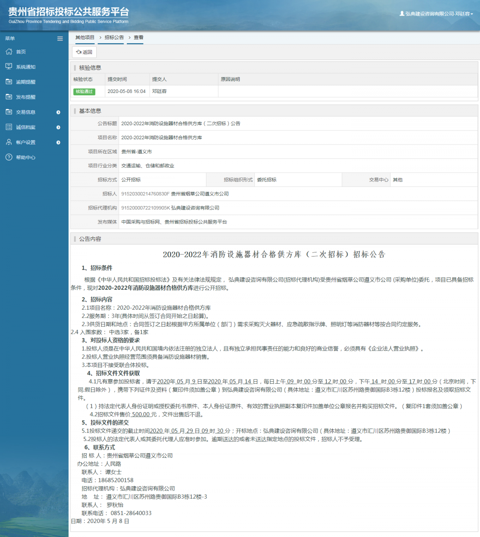This screenshot has height=537, width=480.
Task: Expand the 交易信息 submenu arrow
Action: click(58, 112)
